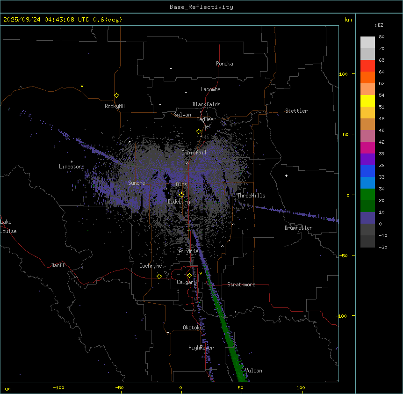The image size is (403, 394).
Task: Pick the red 60–65 dBZ legend swatch
Action: click(x=367, y=66)
